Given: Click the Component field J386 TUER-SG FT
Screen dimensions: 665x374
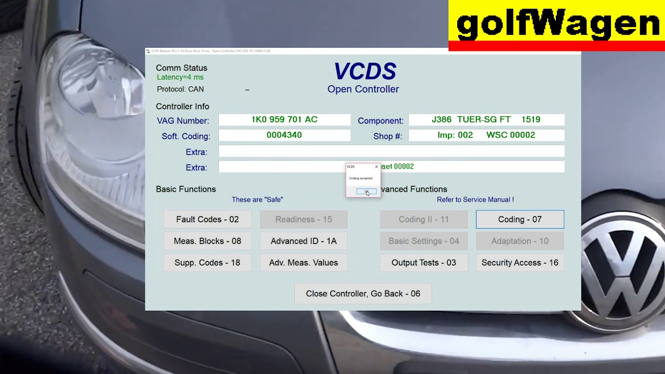Looking at the screenshot, I should point(486,119).
